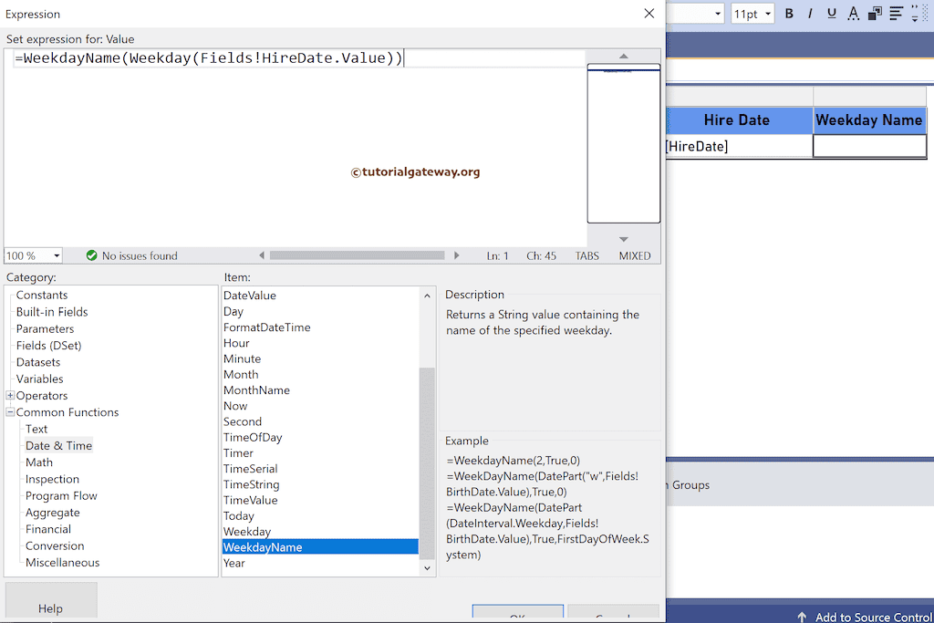934x623 pixels.
Task: Click the Help button
Action: (51, 602)
